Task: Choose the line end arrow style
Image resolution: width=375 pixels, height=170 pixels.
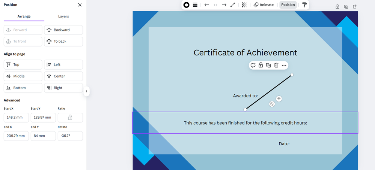Action: pos(224,5)
